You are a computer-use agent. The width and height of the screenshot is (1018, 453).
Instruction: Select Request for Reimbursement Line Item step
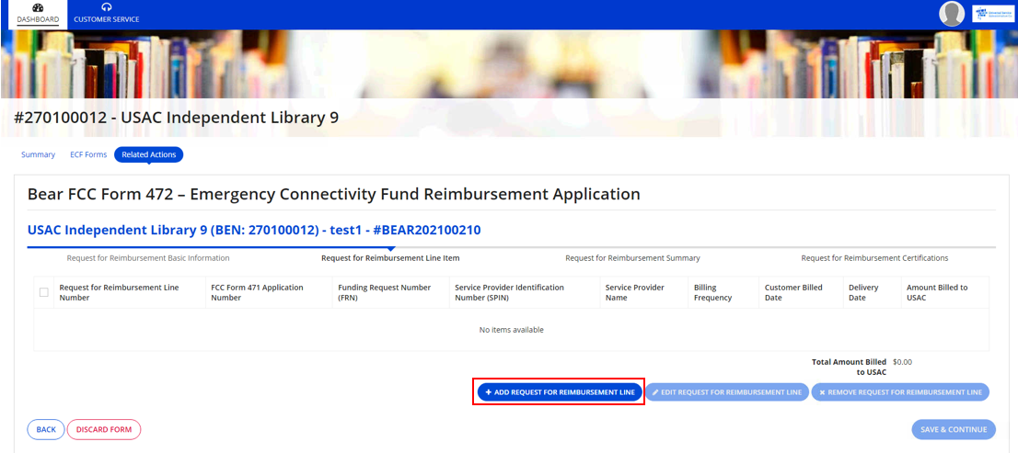[x=390, y=258]
